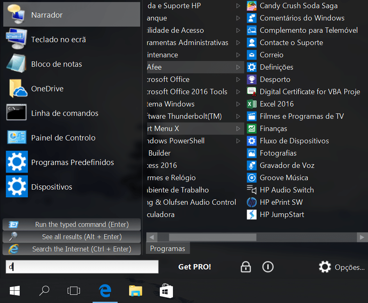Click the scrollbar right arrow
Viewport: 368px width, 303px height.
coord(362,237)
